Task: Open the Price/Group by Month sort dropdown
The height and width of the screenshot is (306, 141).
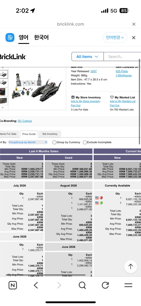Action: (x=28, y=142)
